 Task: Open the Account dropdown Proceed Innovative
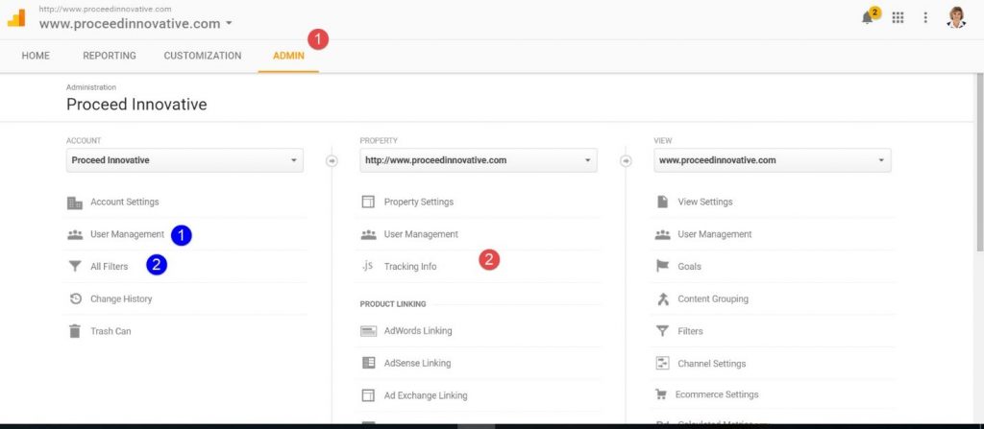184,160
